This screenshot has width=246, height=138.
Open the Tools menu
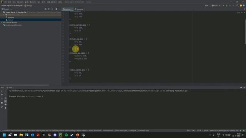(x=43, y=2)
